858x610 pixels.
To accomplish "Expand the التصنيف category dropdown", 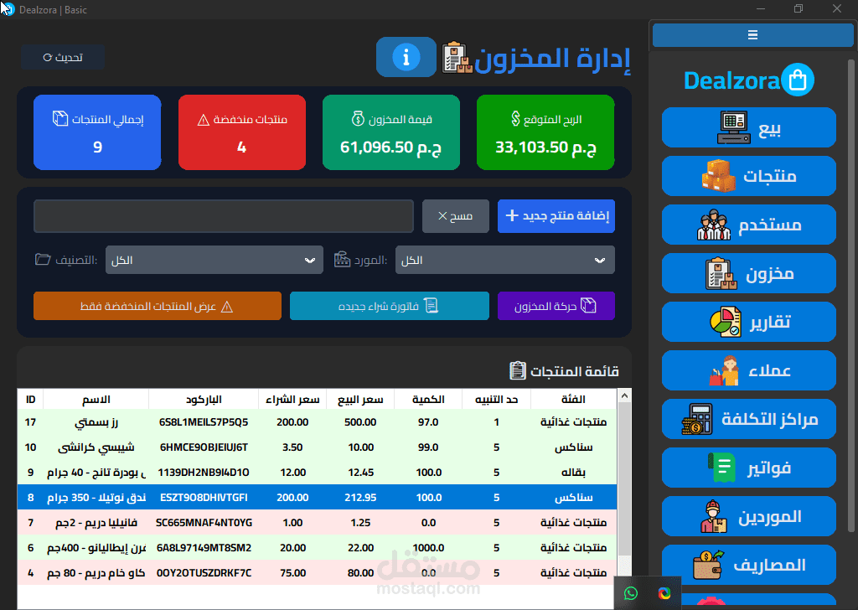I will (214, 260).
